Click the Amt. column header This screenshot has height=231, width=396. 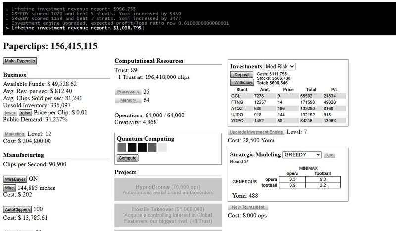tap(265, 90)
